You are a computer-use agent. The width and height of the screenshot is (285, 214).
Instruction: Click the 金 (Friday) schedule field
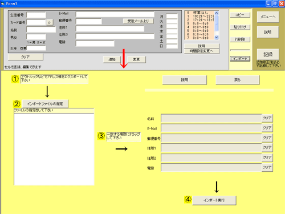coord(172,36)
